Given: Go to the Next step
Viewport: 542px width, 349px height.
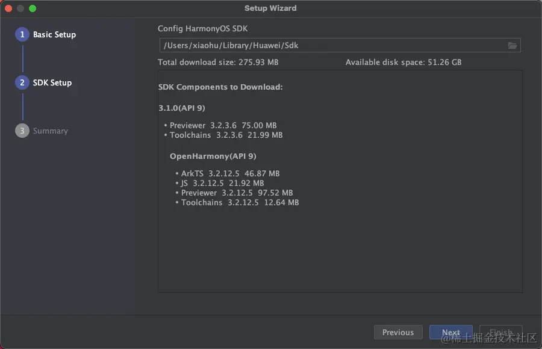Looking at the screenshot, I should (x=450, y=332).
